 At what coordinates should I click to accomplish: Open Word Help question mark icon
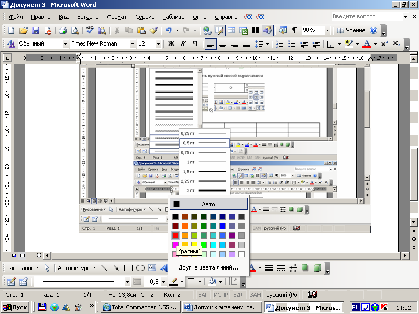click(x=373, y=30)
